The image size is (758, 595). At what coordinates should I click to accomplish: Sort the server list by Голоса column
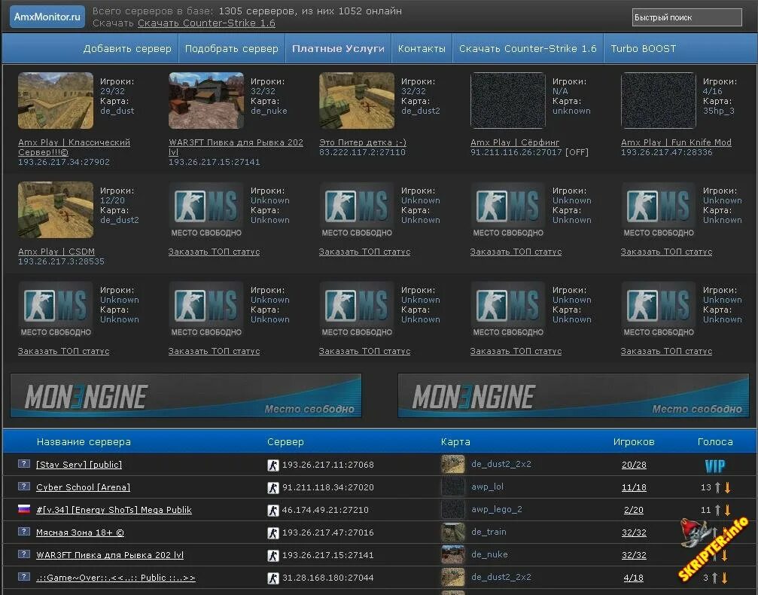pyautogui.click(x=715, y=441)
